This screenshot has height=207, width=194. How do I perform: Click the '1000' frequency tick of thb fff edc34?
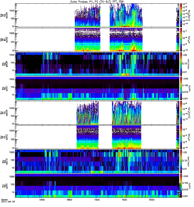(12, 11)
